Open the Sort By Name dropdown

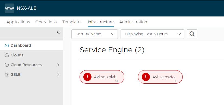(94, 34)
